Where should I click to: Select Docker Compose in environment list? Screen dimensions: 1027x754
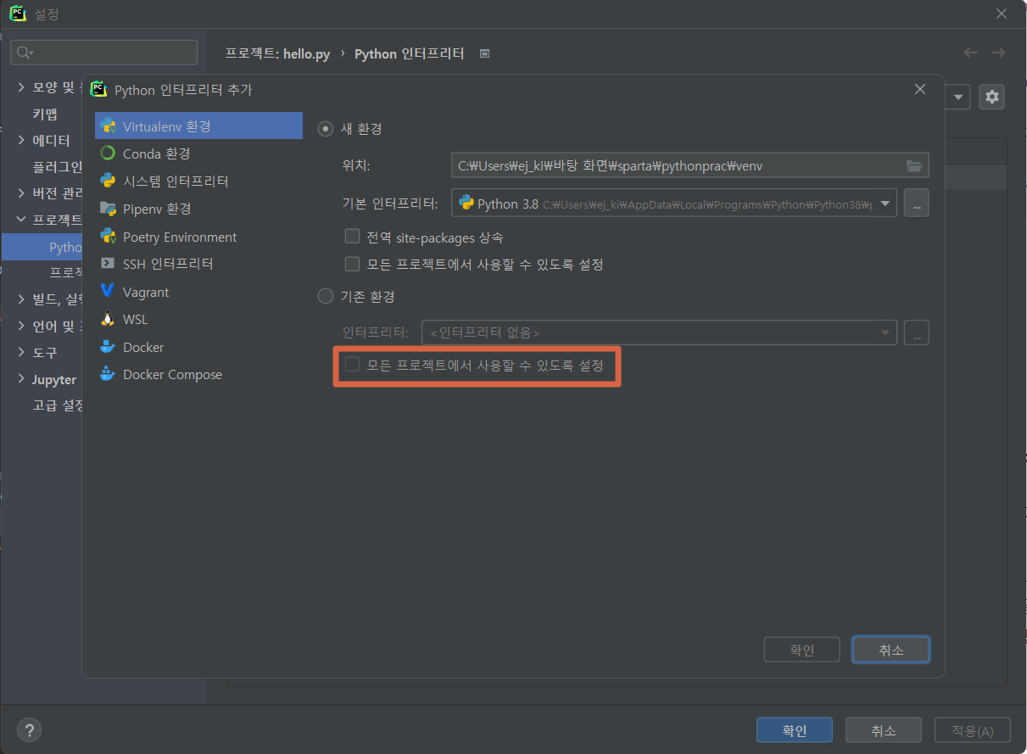198,374
